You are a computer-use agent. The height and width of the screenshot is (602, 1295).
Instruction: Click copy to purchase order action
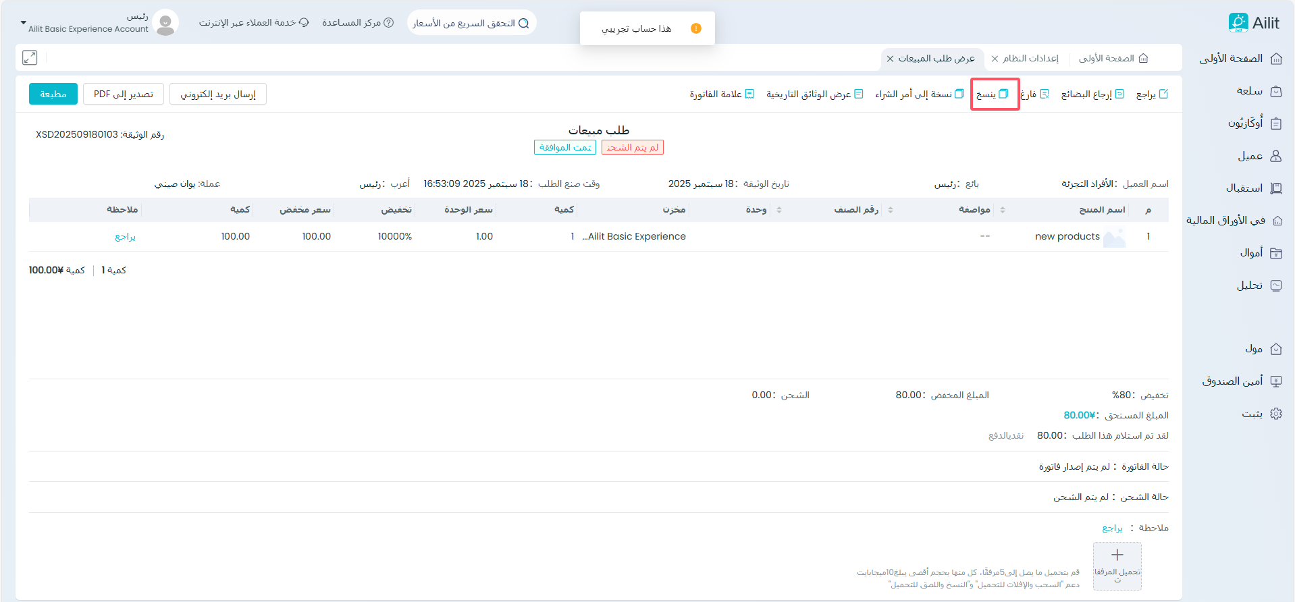click(920, 94)
